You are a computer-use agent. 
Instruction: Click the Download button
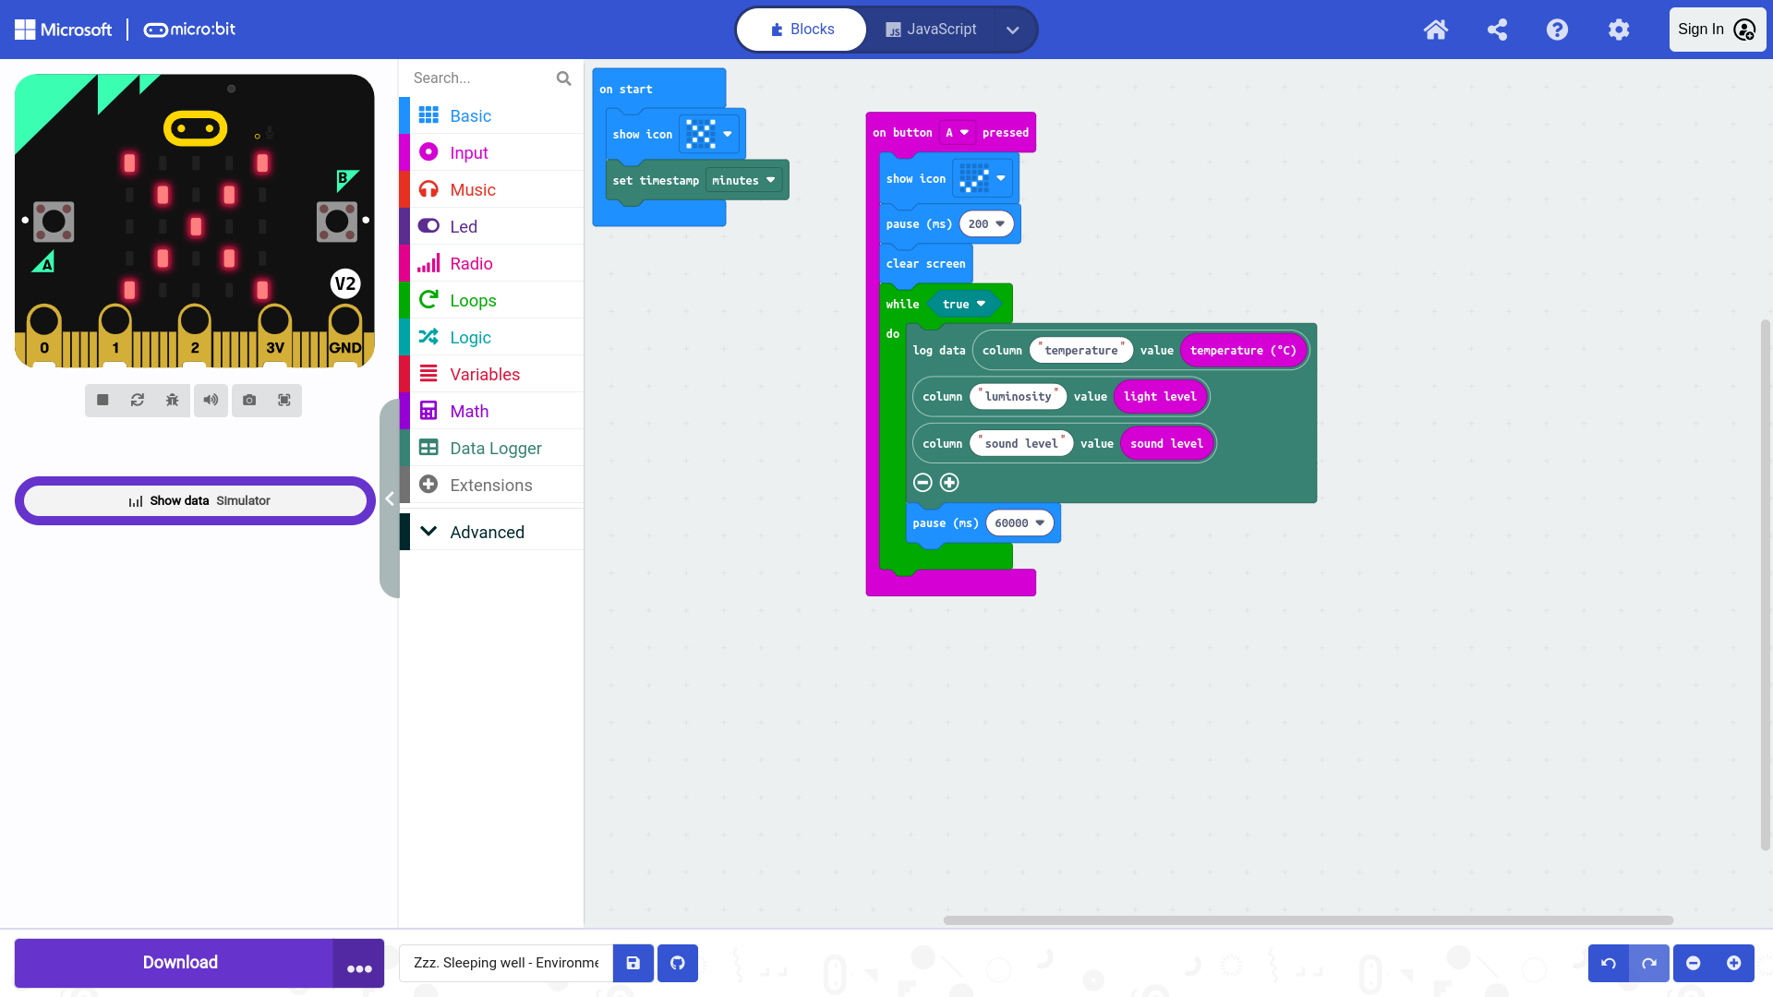180,963
